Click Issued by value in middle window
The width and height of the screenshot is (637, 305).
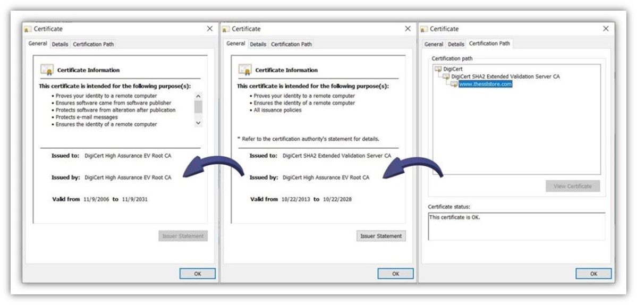[x=326, y=177]
